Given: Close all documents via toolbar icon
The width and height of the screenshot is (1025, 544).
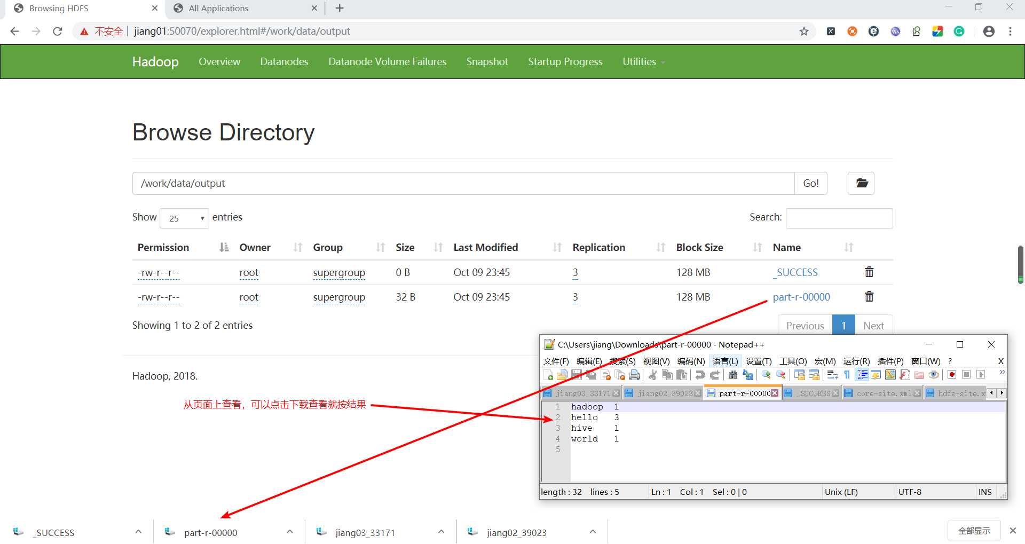Looking at the screenshot, I should (x=620, y=375).
